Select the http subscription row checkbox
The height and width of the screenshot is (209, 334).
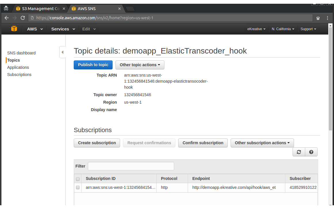tap(78, 187)
